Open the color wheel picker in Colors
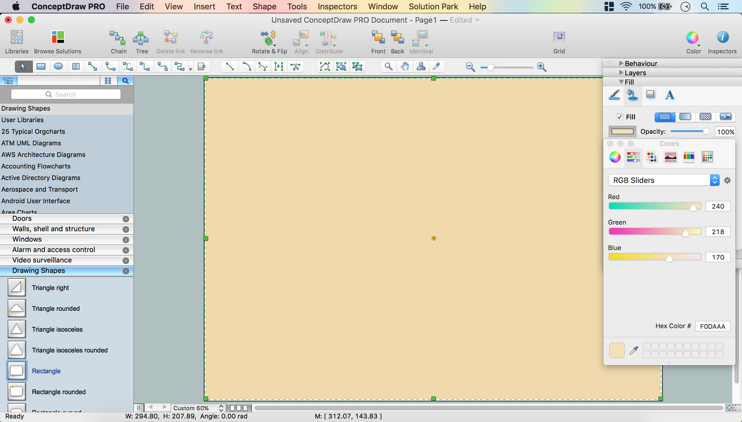Image resolution: width=742 pixels, height=422 pixels. (x=615, y=157)
